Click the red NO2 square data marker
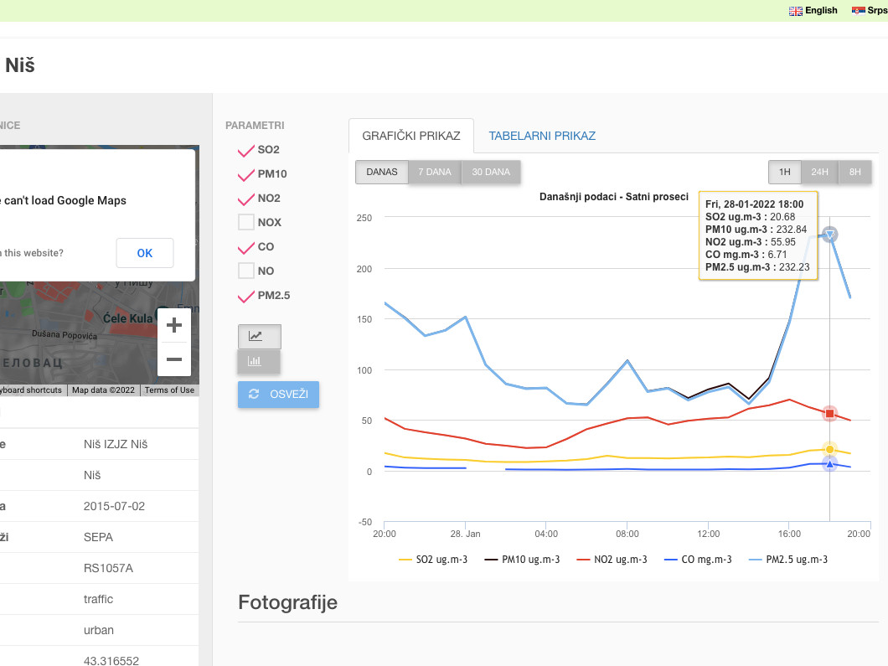This screenshot has height=666, width=888. [829, 414]
